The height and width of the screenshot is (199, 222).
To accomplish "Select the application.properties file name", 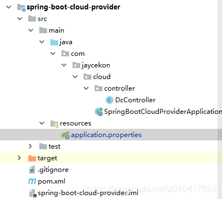I will coord(106,135).
